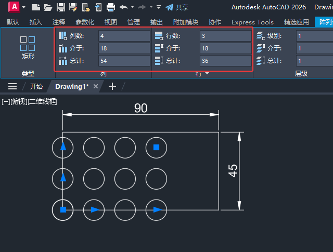Click the 90 dimension text
333x252 pixels.
click(140, 108)
